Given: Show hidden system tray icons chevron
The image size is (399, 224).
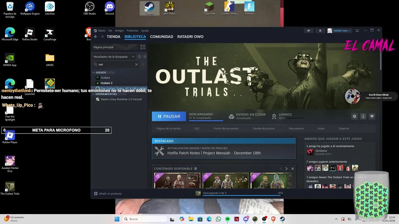Looking at the screenshot, I should pyautogui.click(x=336, y=219).
